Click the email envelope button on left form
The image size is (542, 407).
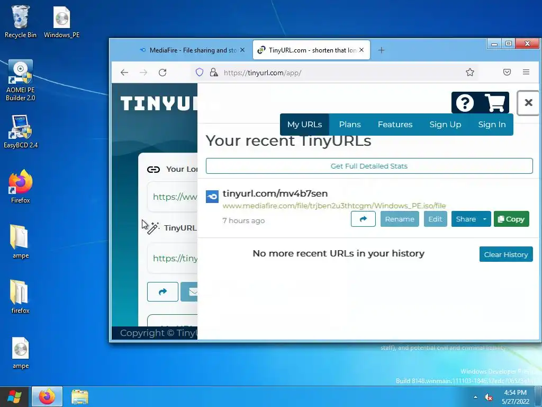point(189,292)
